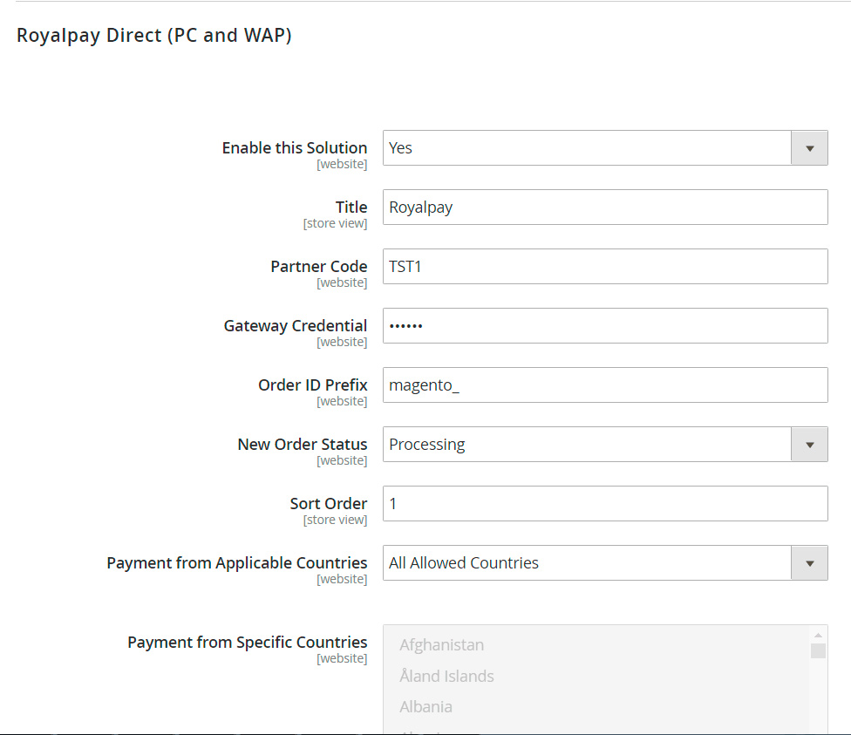The width and height of the screenshot is (851, 735).
Task: Focus the Order ID Prefix field
Action: tap(605, 385)
